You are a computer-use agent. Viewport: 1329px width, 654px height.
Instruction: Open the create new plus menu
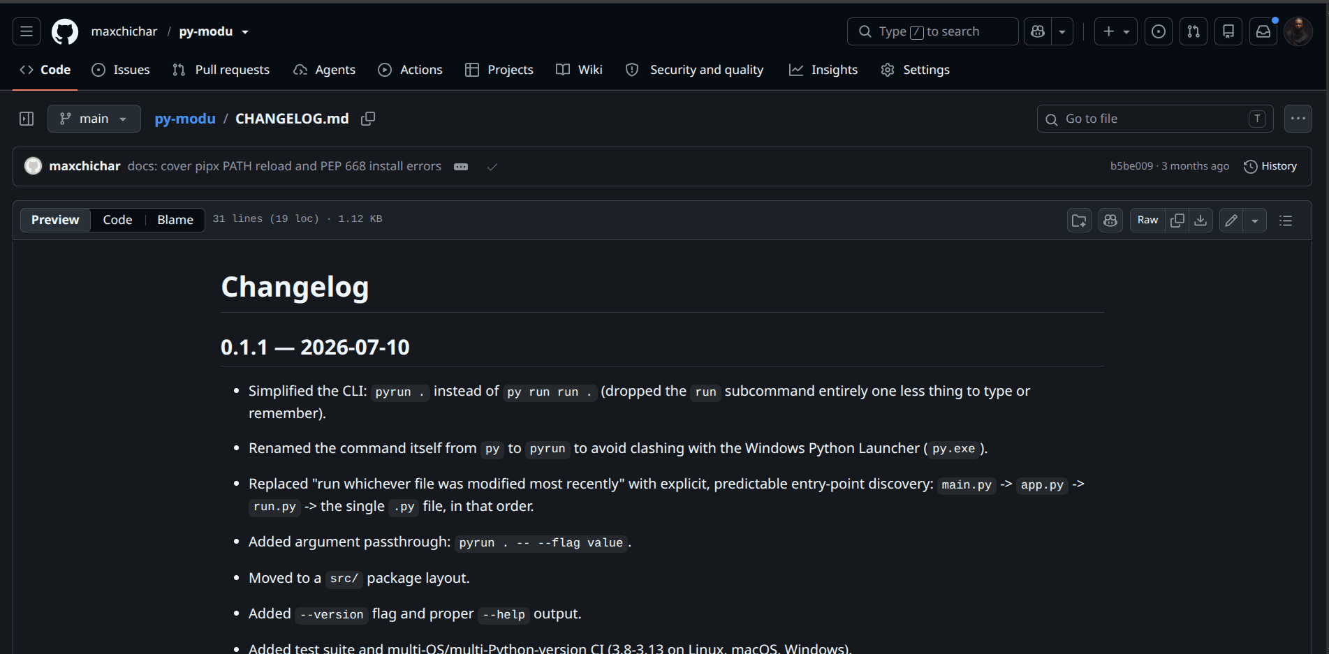click(x=1116, y=31)
